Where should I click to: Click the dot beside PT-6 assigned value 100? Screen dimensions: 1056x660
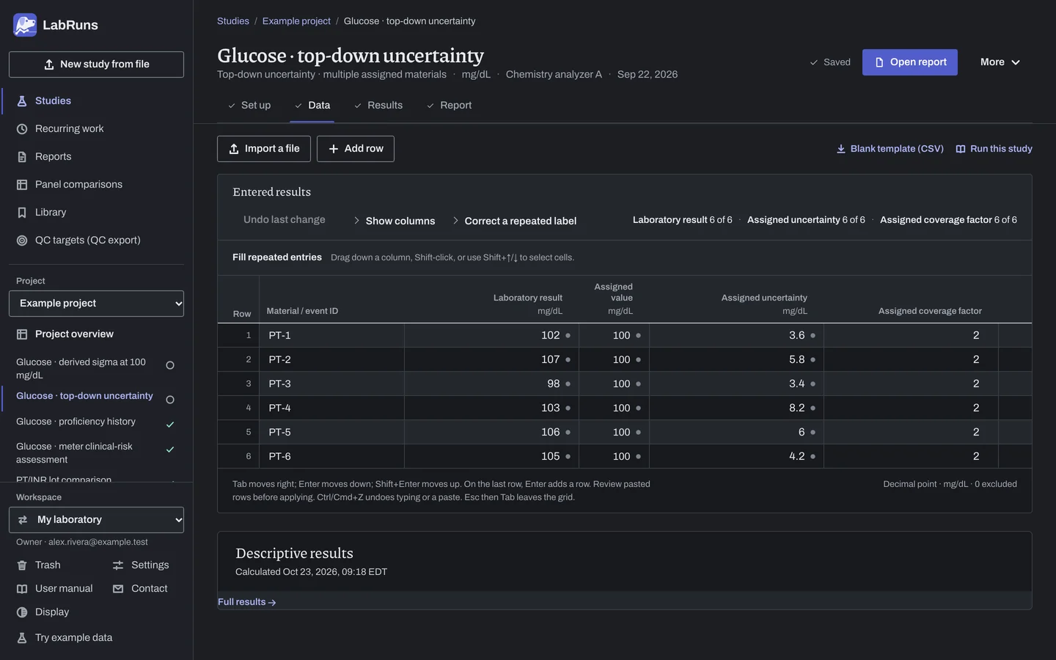click(638, 457)
